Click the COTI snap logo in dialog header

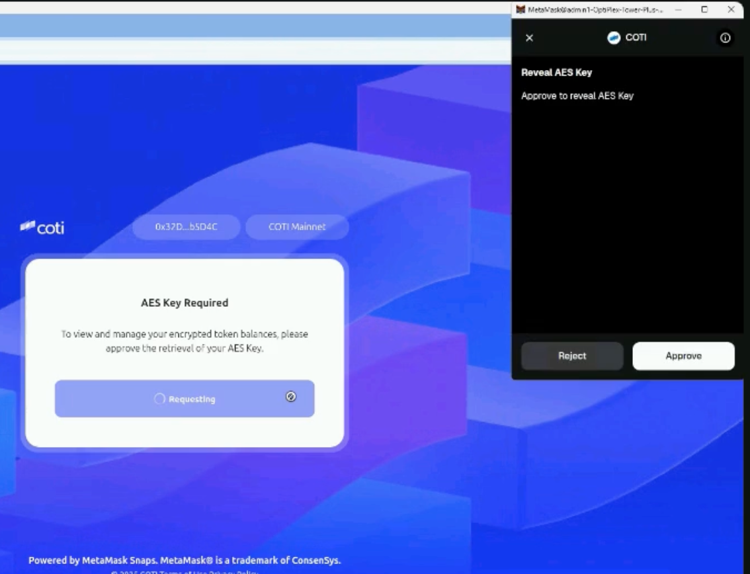tap(613, 38)
